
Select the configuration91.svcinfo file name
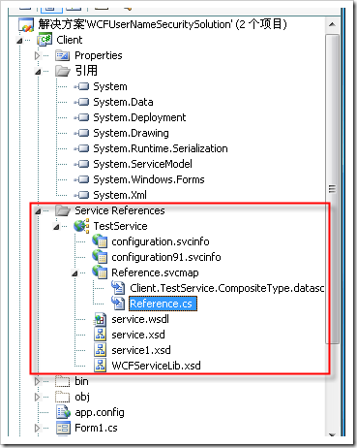coord(166,257)
